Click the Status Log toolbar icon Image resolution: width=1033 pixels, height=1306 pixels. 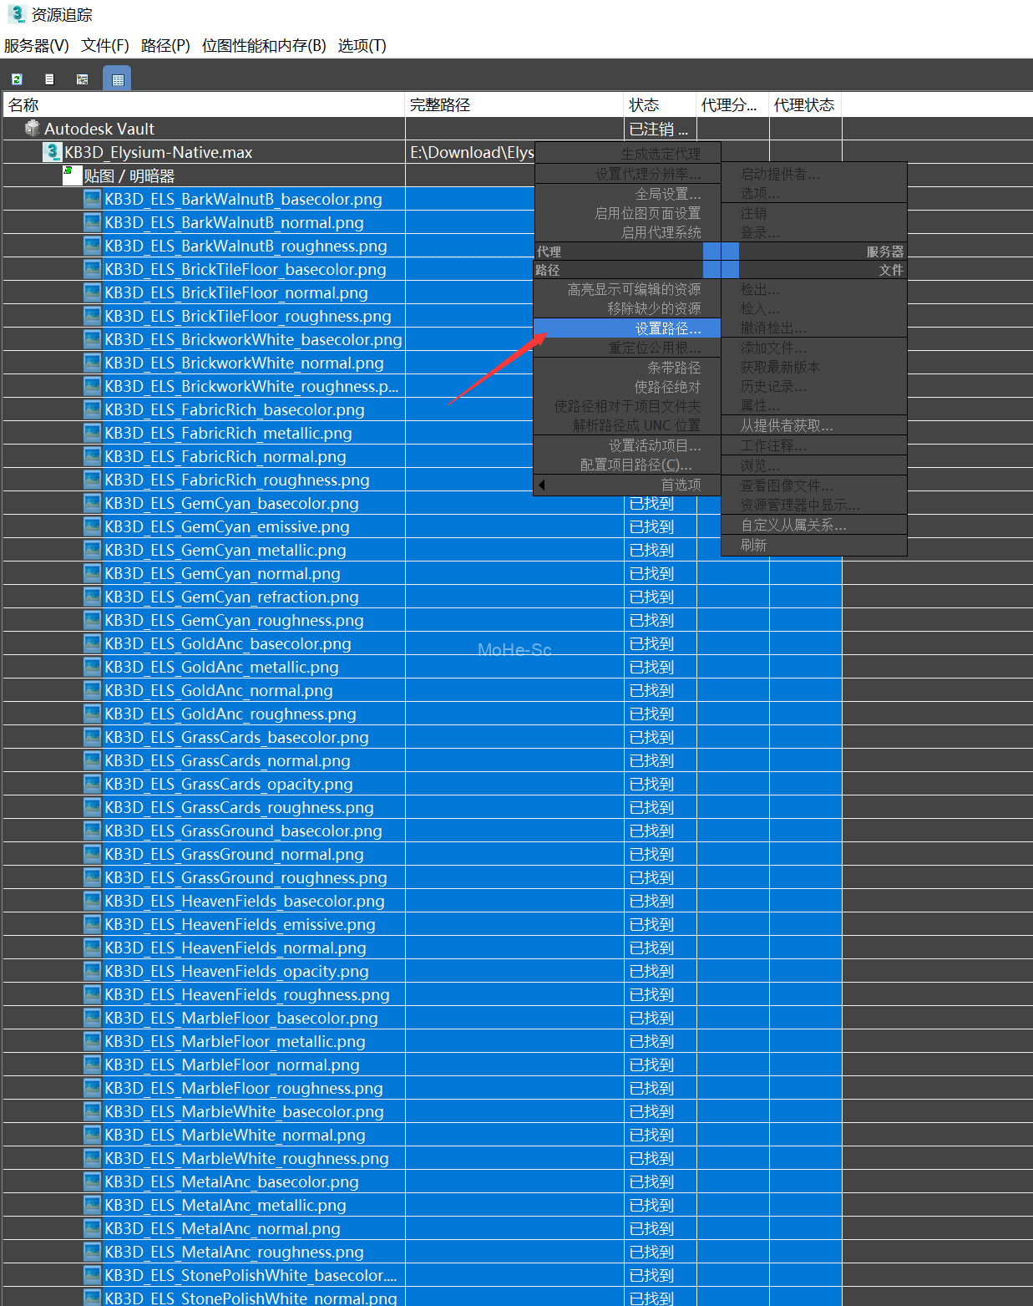(x=49, y=79)
